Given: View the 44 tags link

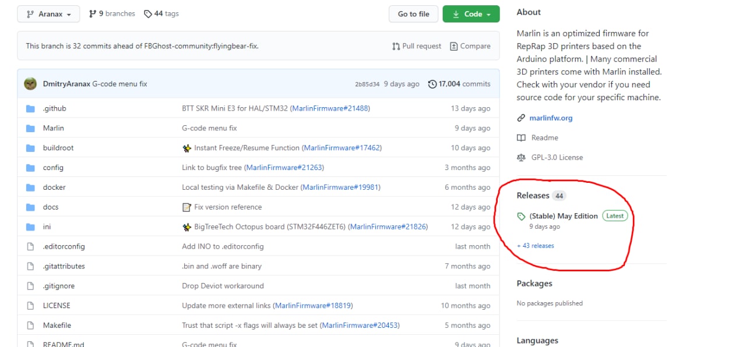Looking at the screenshot, I should (x=161, y=13).
